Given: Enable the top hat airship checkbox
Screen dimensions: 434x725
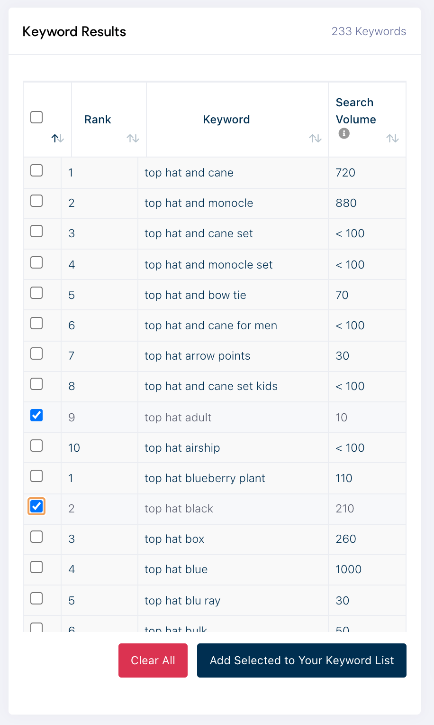Looking at the screenshot, I should 36,446.
